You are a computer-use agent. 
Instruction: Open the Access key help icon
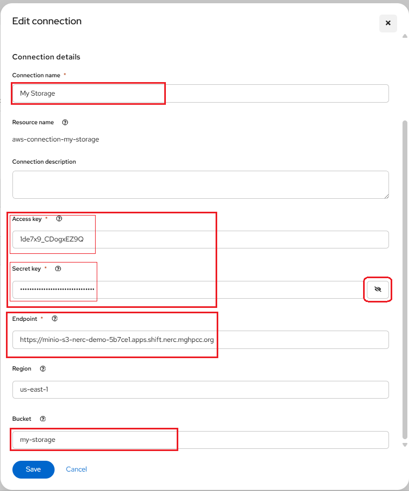click(59, 219)
